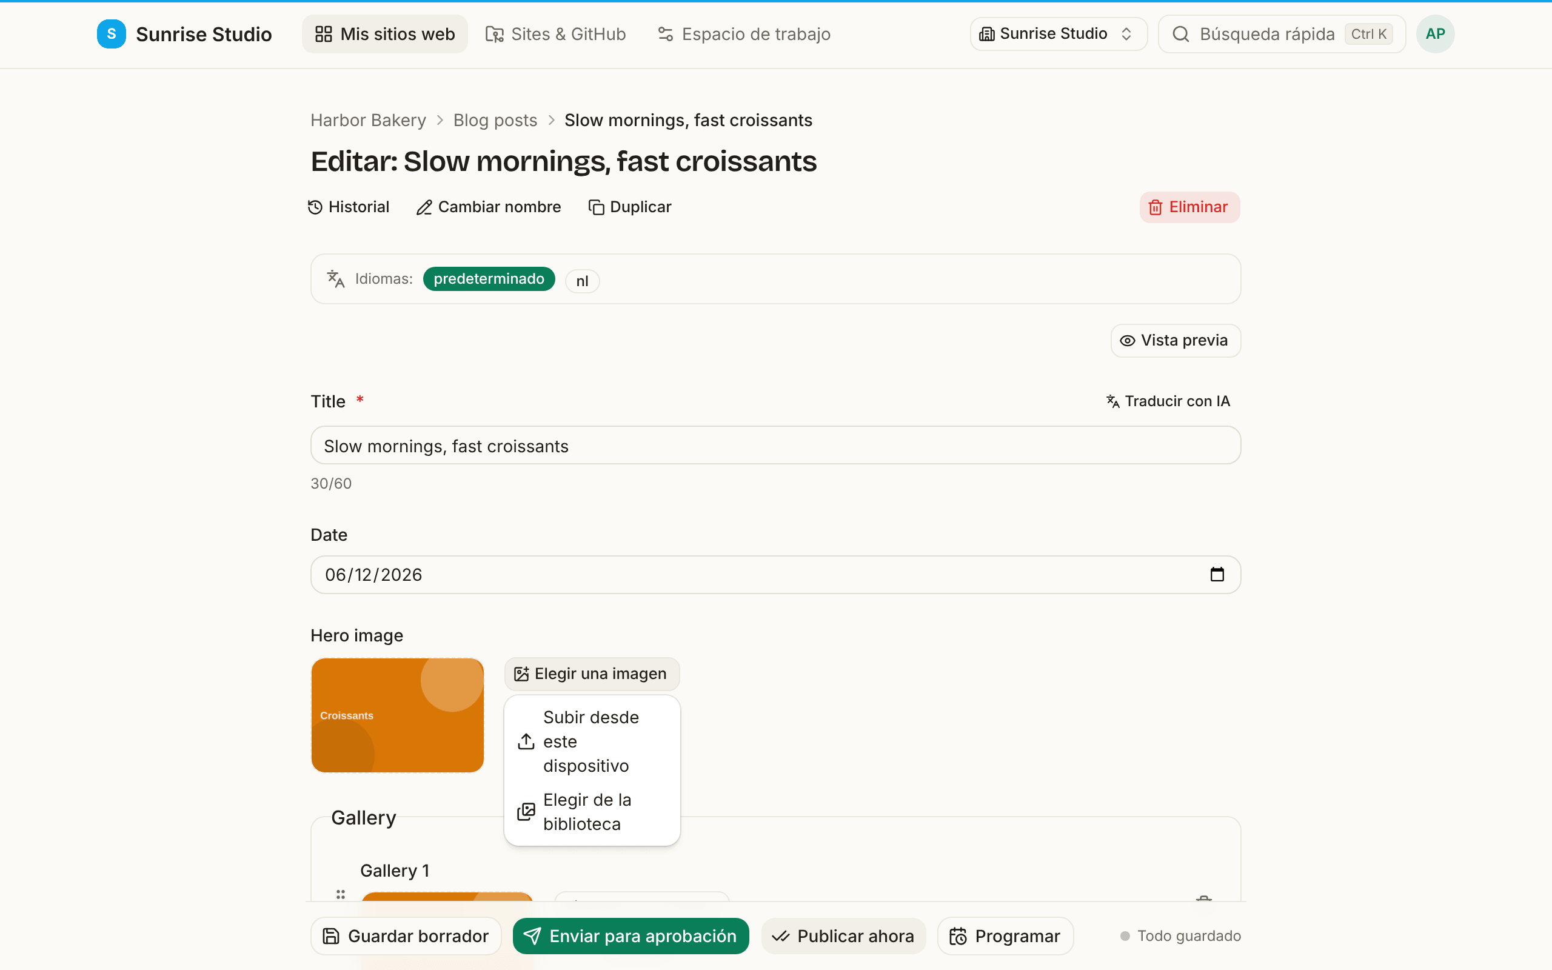
Task: Open the date picker calendar icon
Action: click(x=1217, y=575)
